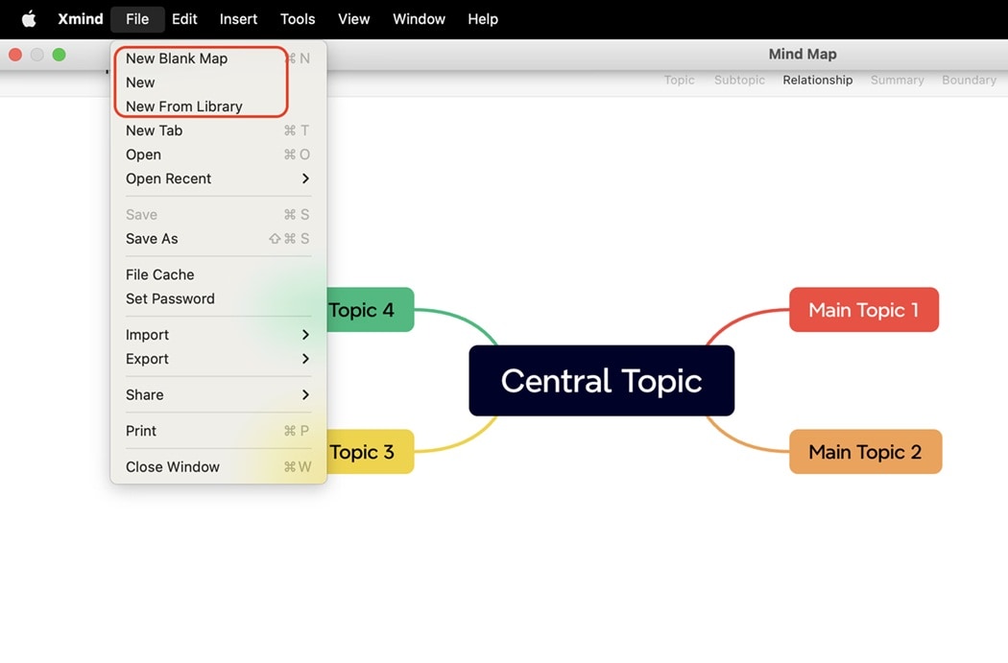
Task: Click the Boundary toolbar button
Action: 969,81
